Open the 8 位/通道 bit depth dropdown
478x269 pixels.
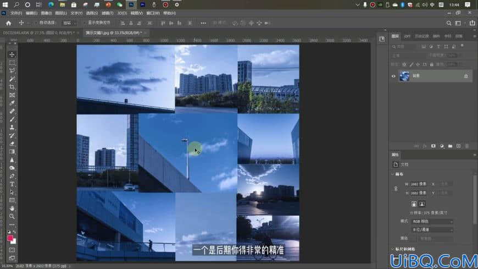tap(432, 229)
